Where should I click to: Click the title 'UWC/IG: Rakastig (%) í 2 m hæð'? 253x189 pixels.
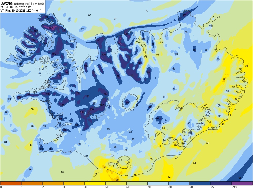tap(22, 4)
